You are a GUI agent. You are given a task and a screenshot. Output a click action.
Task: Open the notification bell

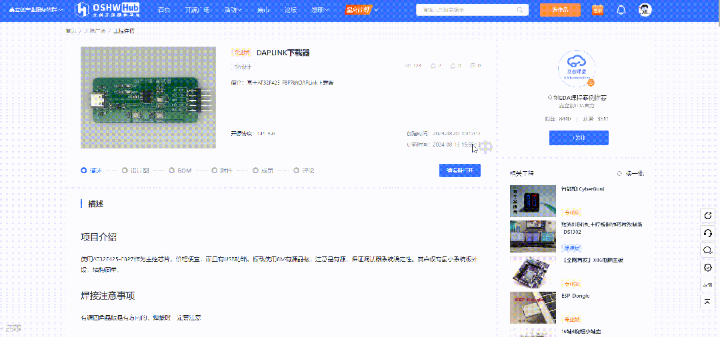point(621,9)
